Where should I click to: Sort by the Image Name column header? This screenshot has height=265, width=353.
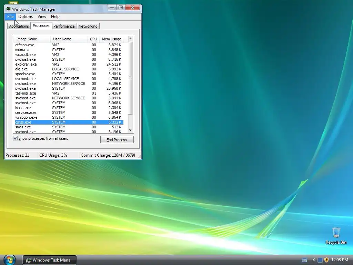[32, 39]
